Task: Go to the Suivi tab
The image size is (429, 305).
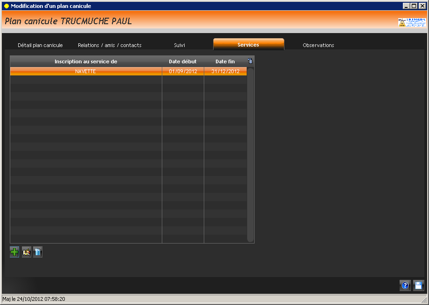Action: [180, 45]
